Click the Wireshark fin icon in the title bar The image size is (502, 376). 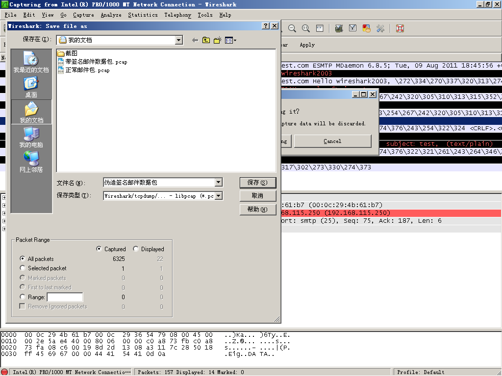tap(4, 4)
